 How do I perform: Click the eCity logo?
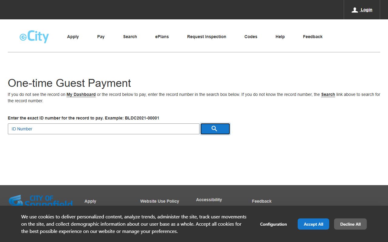coord(34,37)
